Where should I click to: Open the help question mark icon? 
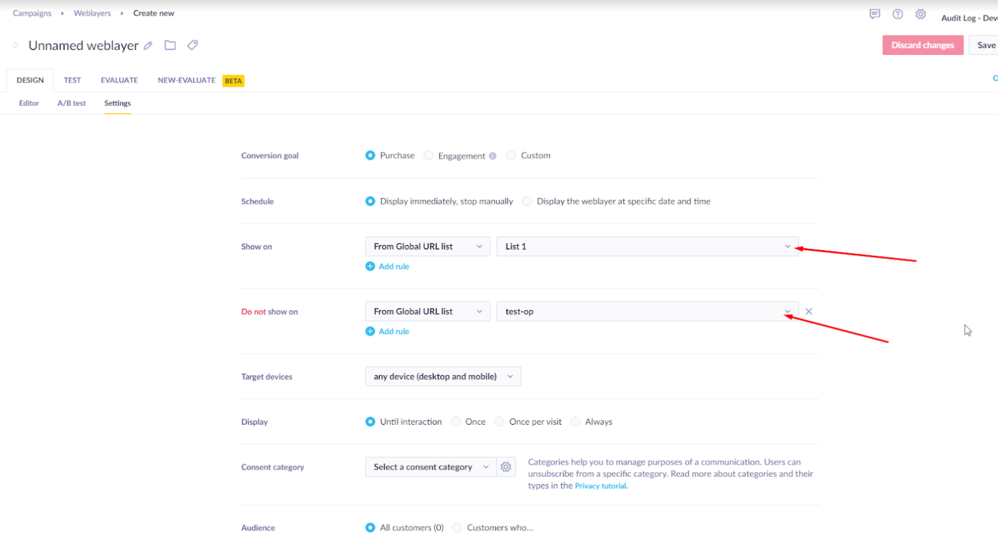tap(897, 14)
